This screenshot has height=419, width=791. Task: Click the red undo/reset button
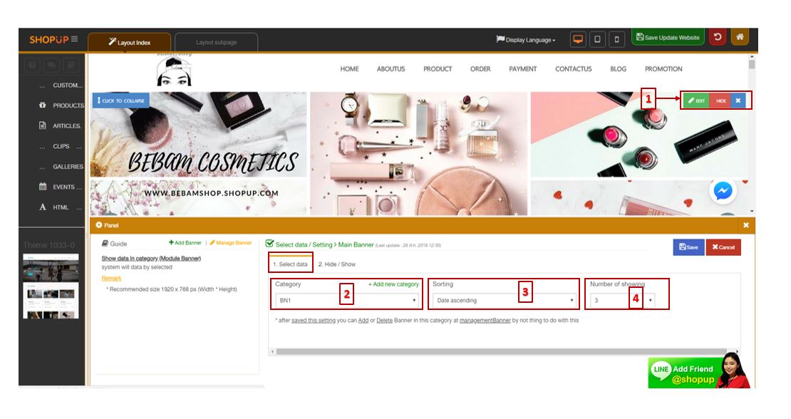coord(718,37)
